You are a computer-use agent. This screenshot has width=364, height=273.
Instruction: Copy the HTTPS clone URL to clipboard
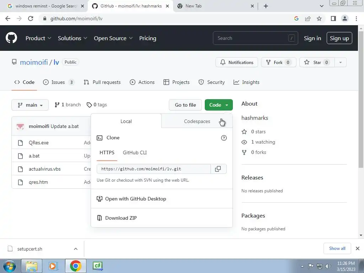point(218,169)
